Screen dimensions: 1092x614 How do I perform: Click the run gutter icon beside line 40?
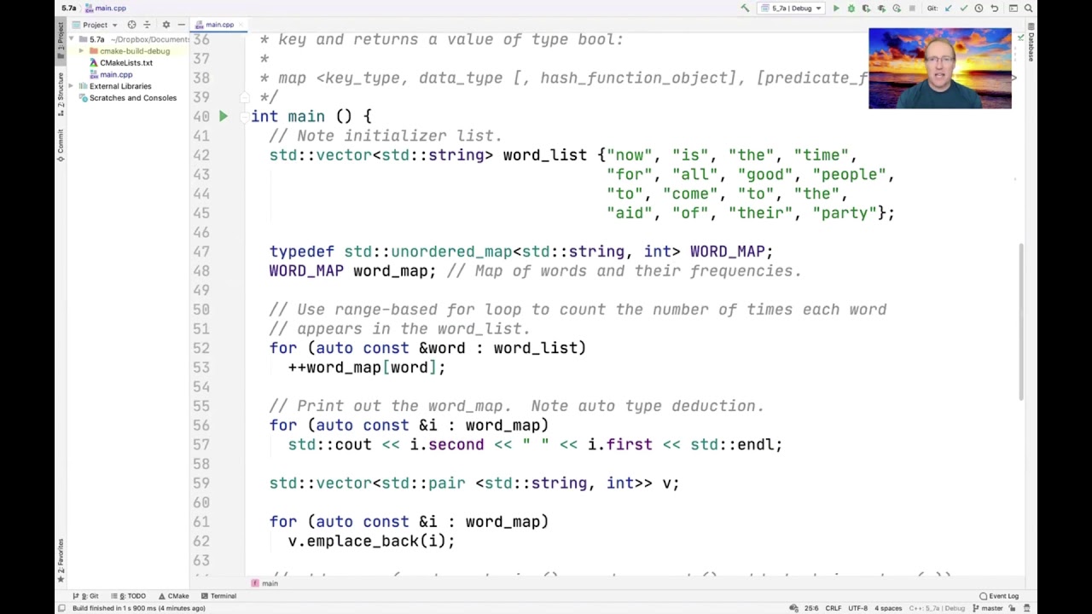[x=223, y=116]
